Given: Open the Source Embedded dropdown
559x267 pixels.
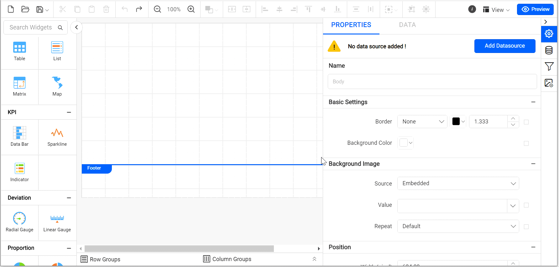Looking at the screenshot, I should click(458, 183).
